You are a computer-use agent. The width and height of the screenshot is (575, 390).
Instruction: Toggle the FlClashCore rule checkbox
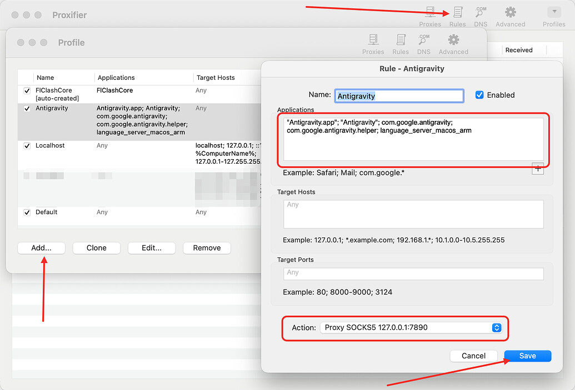coord(27,90)
